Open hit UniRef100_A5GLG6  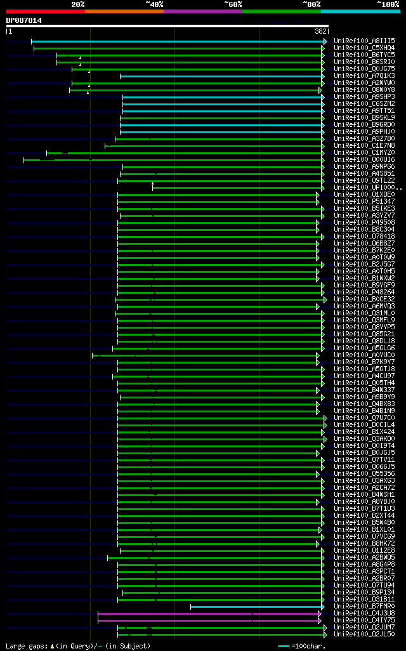tap(364, 348)
